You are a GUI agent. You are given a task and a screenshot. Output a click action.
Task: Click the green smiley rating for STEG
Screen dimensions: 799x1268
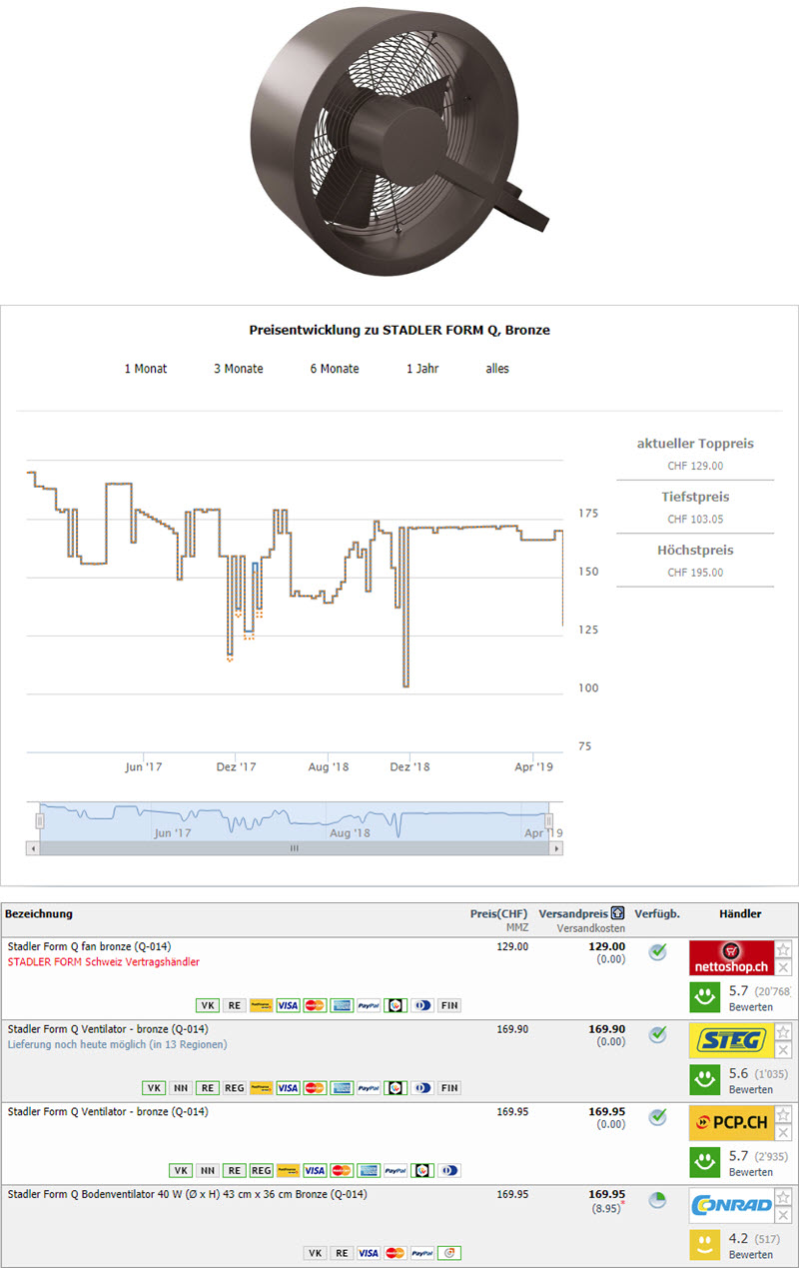tap(705, 1079)
